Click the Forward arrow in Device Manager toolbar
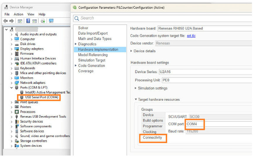Screen dimensions: 254x157 11,21
